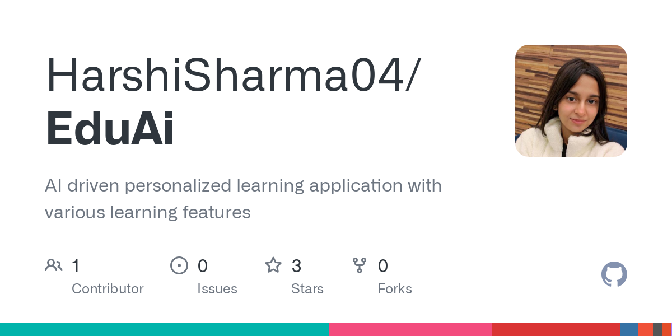Click the teal segment of language bar
This screenshot has height=336, width=672.
click(165, 329)
